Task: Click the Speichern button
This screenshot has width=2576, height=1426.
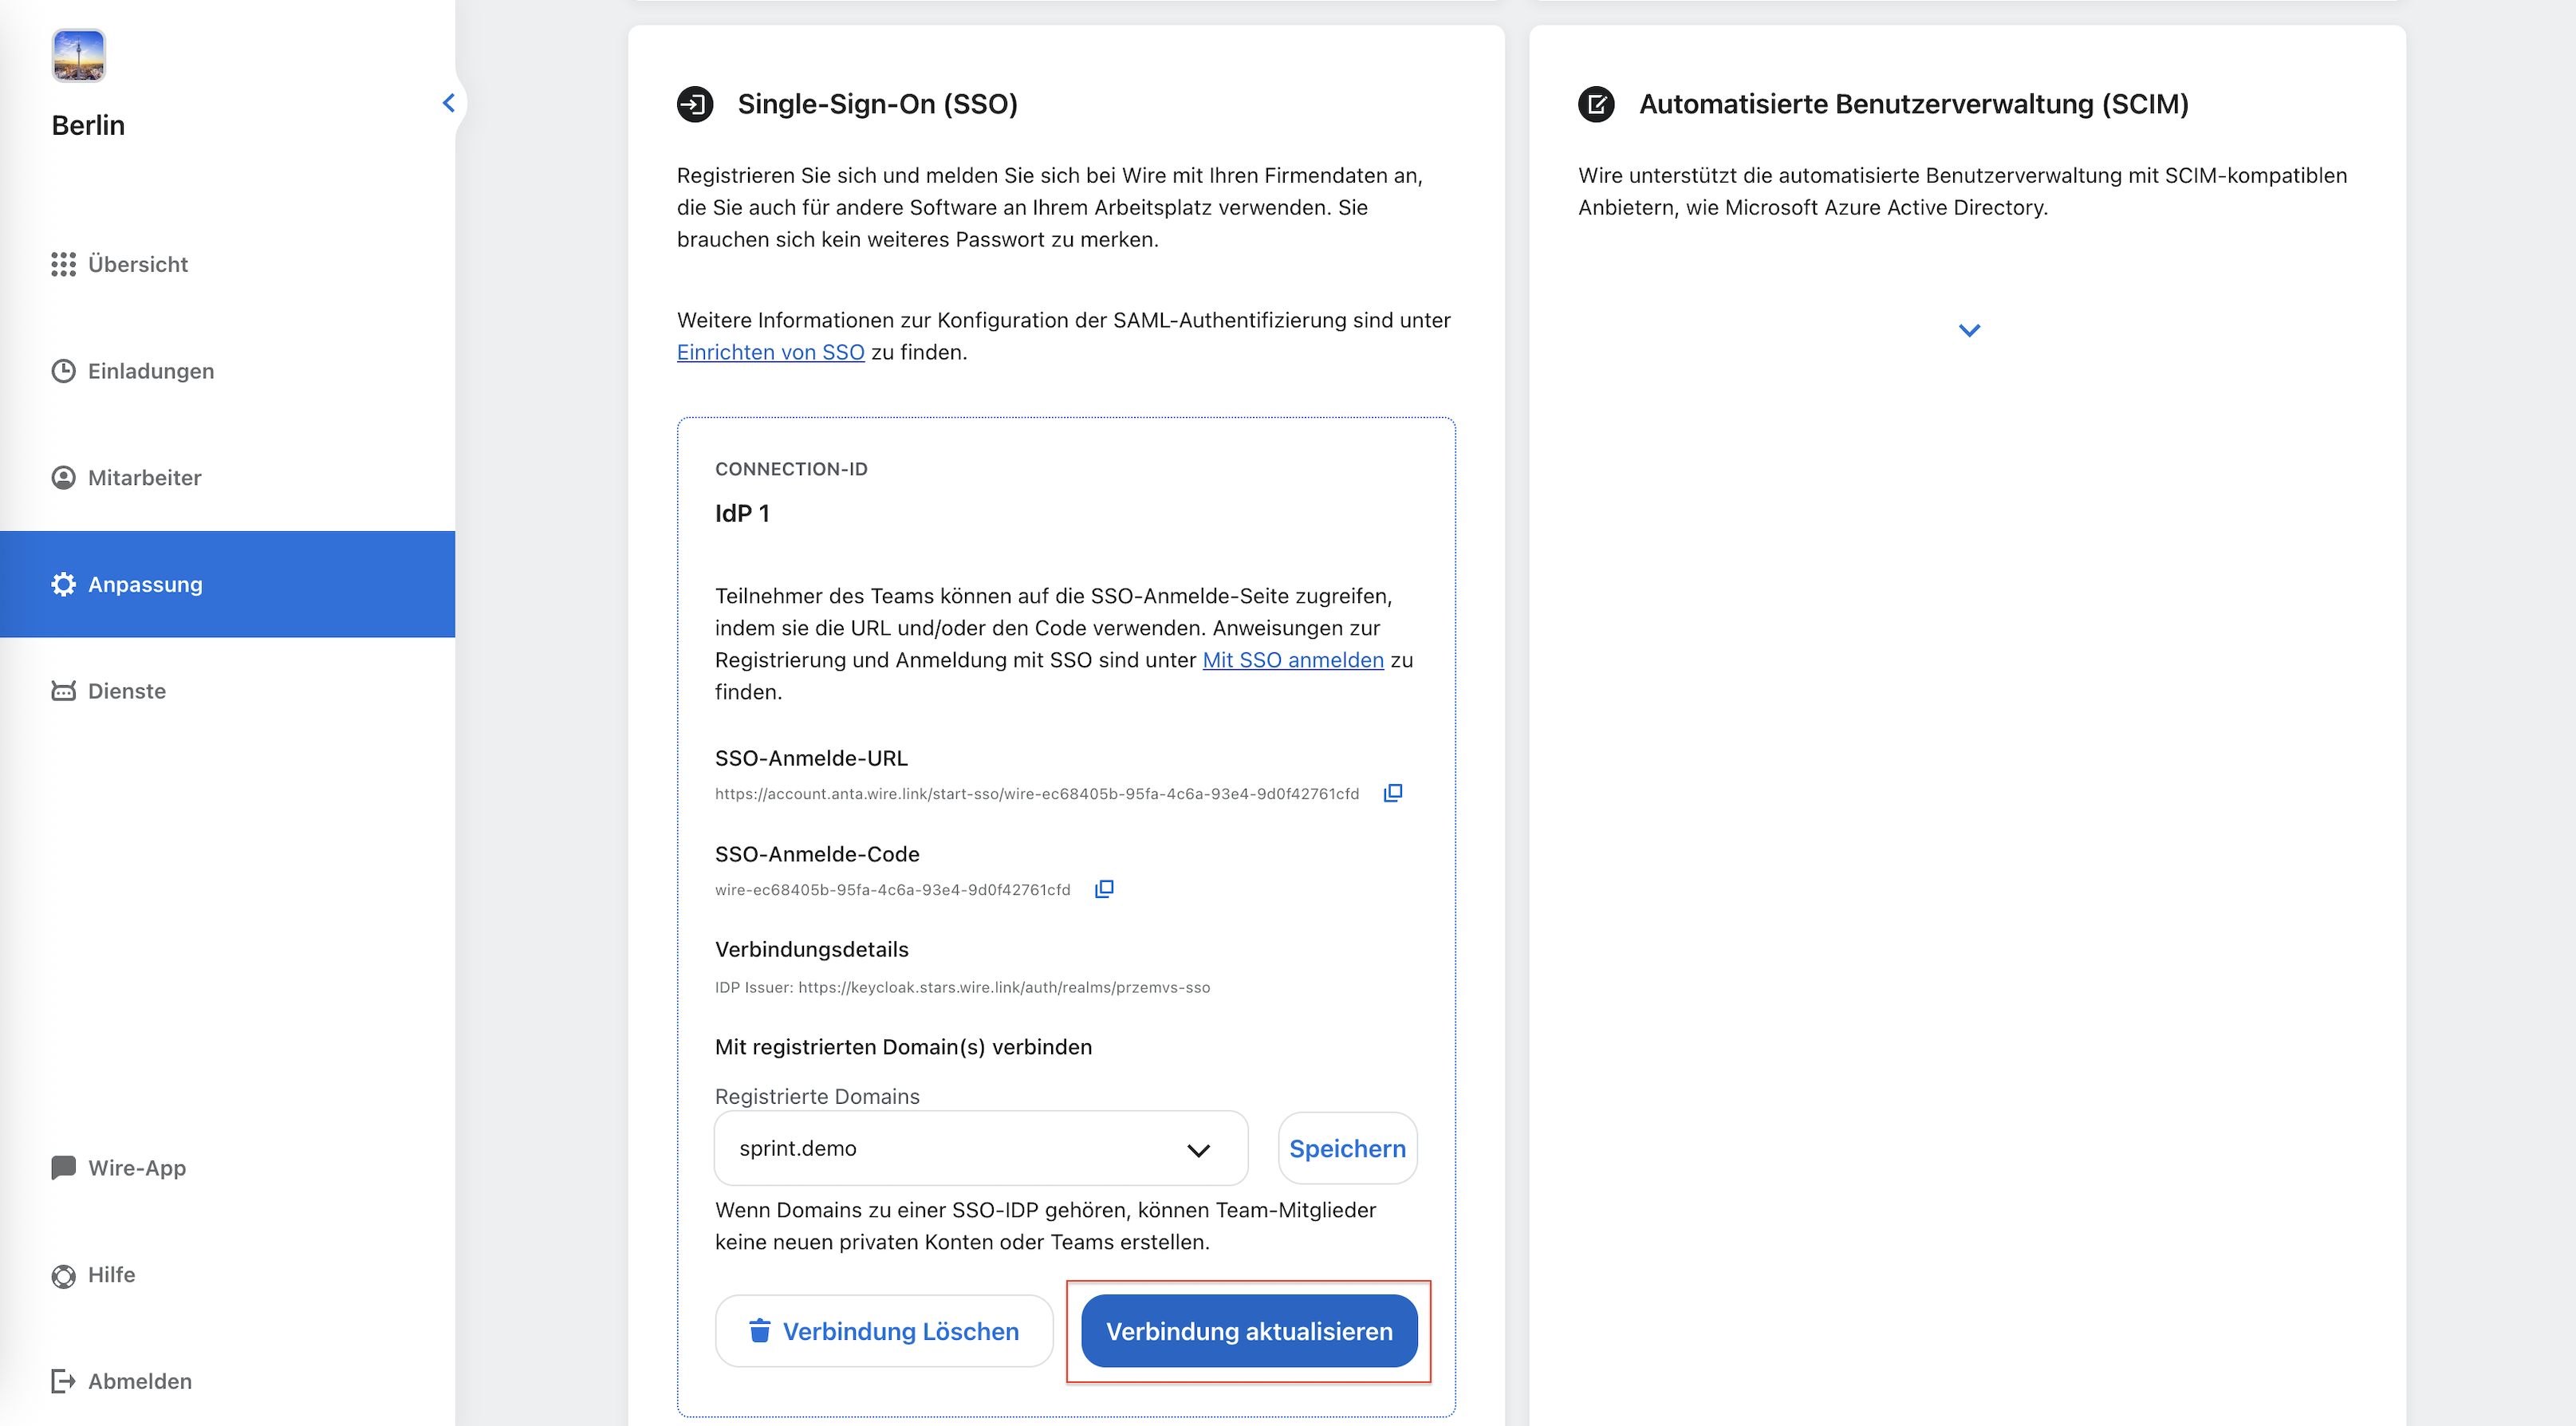Action: 1347,1148
